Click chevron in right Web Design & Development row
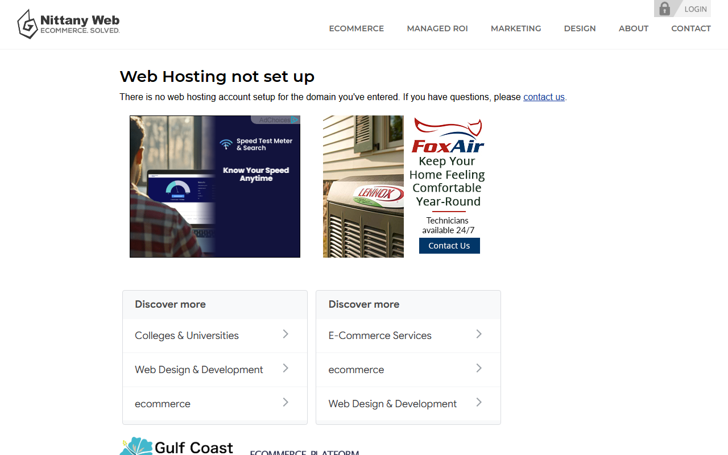Screen dimensions: 728x455 [479, 403]
